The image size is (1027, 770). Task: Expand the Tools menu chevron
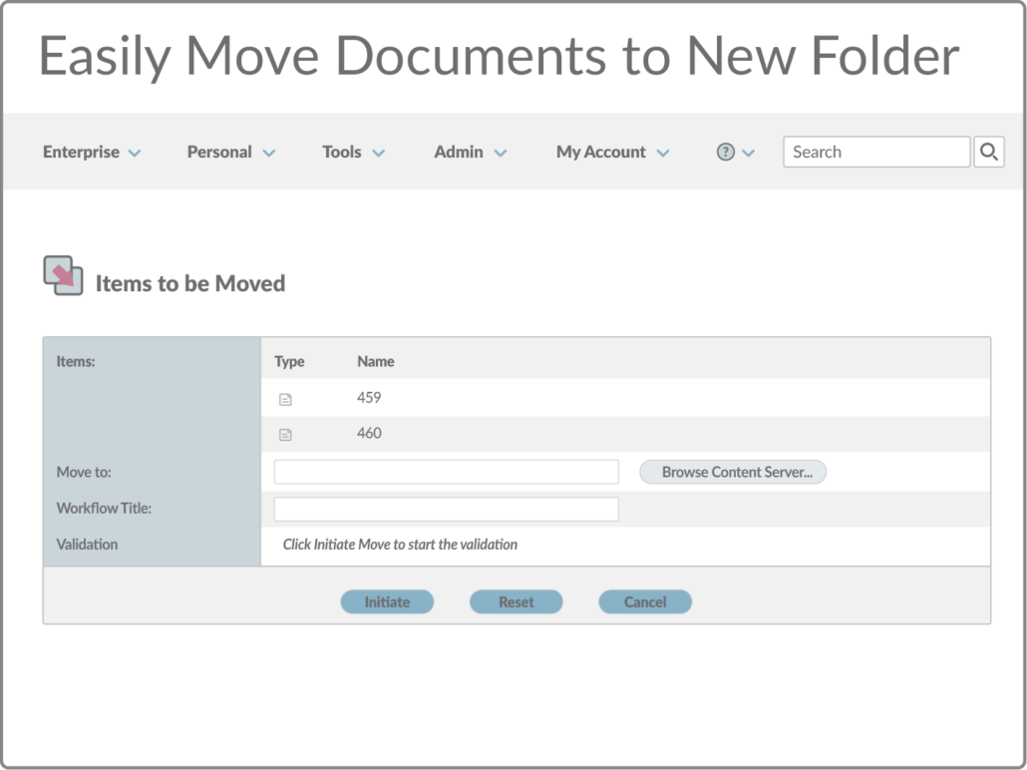[379, 153]
